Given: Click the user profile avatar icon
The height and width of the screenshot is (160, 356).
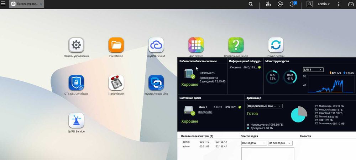Looking at the screenshot, I should tap(309, 4).
